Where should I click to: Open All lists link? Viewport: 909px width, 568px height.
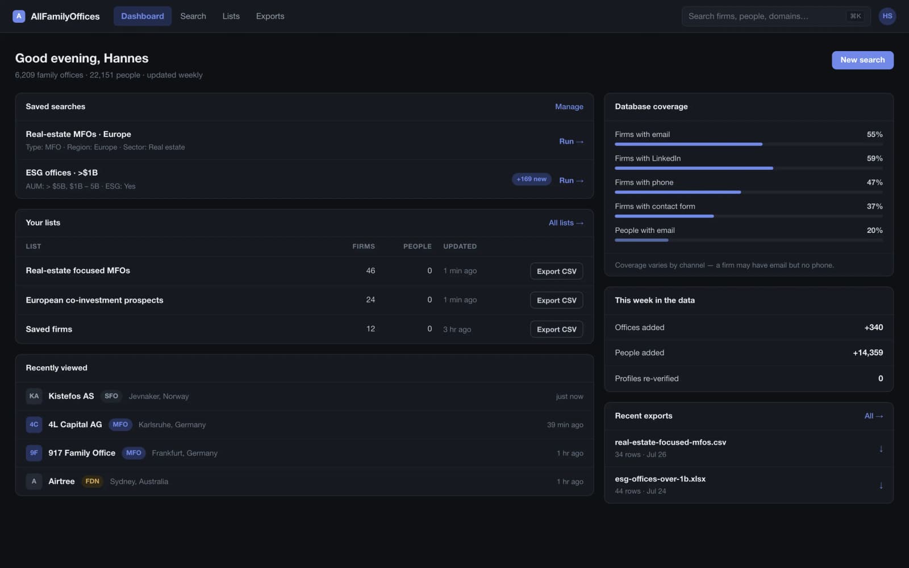point(566,223)
